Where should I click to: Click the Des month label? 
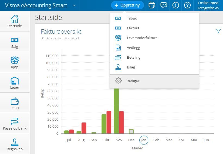point(131,140)
